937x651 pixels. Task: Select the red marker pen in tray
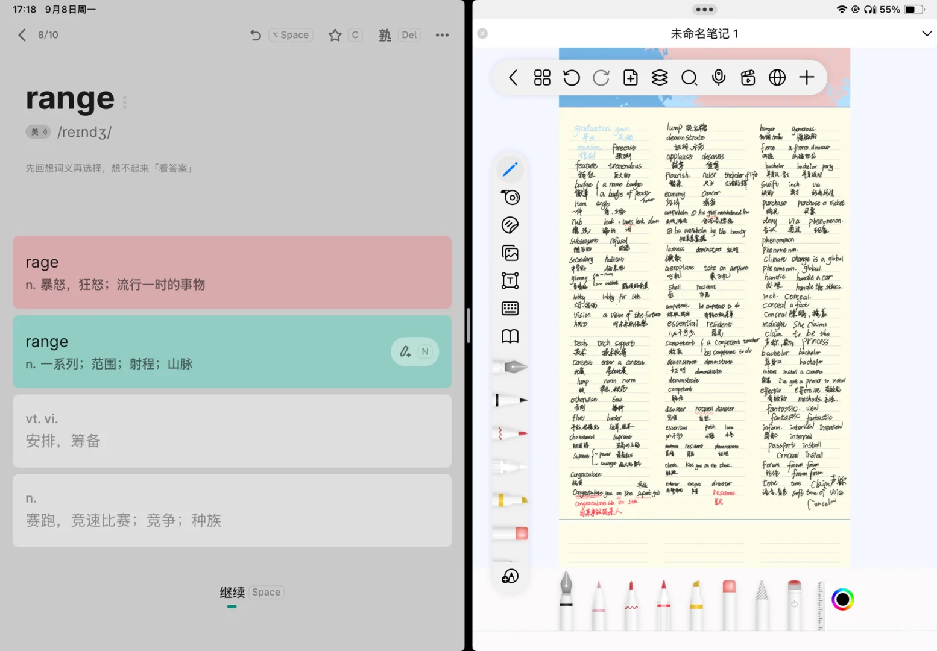click(x=664, y=605)
